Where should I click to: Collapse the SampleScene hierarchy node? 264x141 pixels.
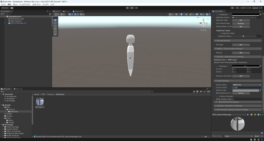[x=5, y=17]
